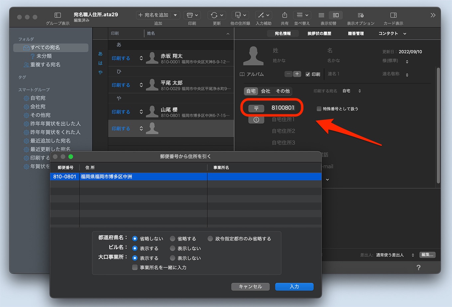Open その他宛 smart group

click(x=41, y=115)
